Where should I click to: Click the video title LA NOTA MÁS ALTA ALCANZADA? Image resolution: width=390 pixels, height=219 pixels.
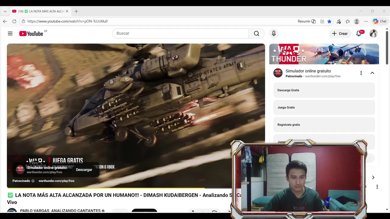point(123,198)
